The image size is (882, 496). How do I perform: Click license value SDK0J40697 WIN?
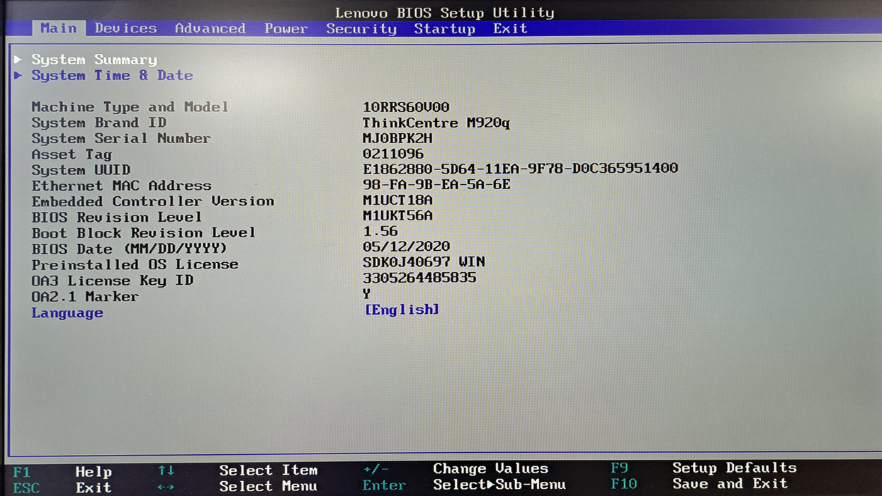[x=424, y=262]
